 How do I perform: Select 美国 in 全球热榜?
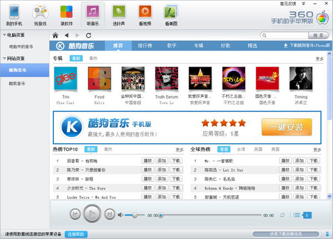(x=275, y=149)
